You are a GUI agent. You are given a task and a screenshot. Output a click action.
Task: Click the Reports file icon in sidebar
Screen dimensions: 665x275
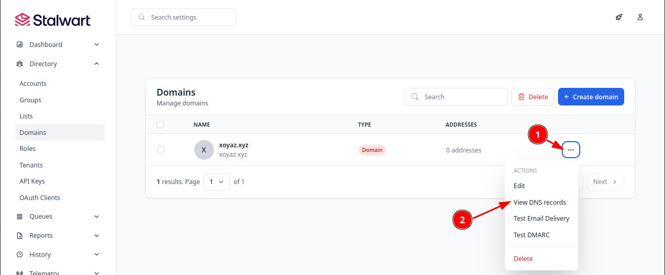(20, 236)
